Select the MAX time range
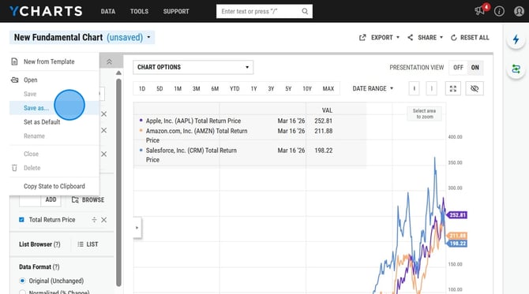This screenshot has width=529, height=294. point(328,88)
